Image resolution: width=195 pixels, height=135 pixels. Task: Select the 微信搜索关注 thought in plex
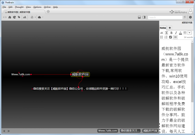[80, 89]
